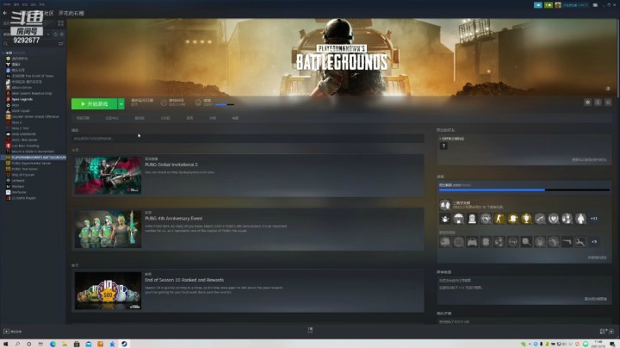The height and width of the screenshot is (348, 620).
Task: Select the locked magnifier achievement icon
Action: tap(526, 242)
